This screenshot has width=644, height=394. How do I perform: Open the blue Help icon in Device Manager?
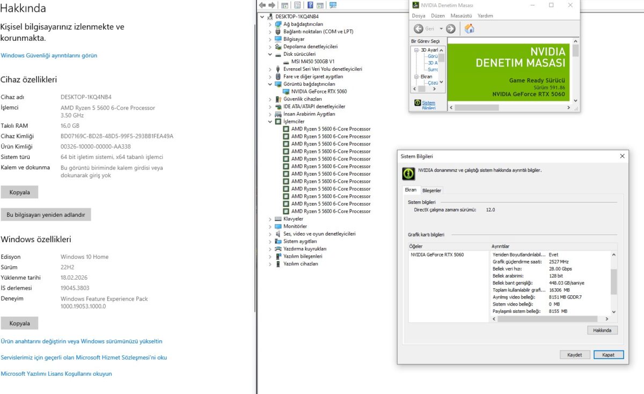point(310,5)
